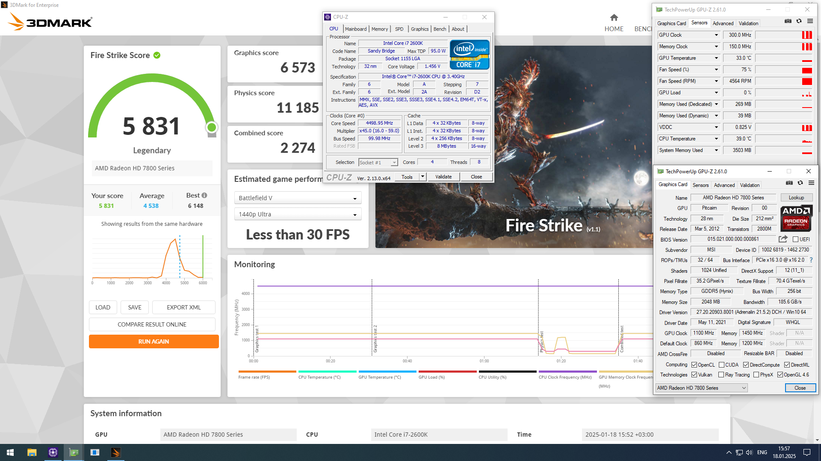This screenshot has height=461, width=821.
Task: Open File Explorer from the taskbar
Action: [x=32, y=452]
